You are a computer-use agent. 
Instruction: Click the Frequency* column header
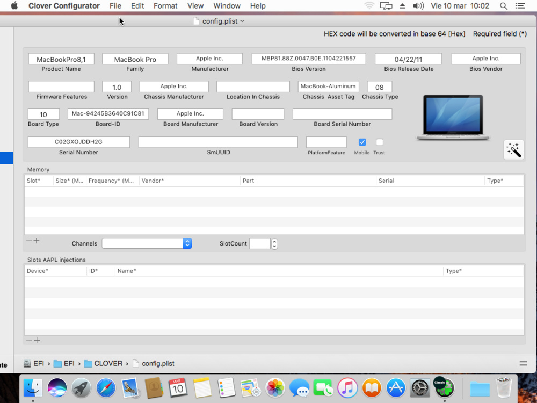pyautogui.click(x=113, y=181)
